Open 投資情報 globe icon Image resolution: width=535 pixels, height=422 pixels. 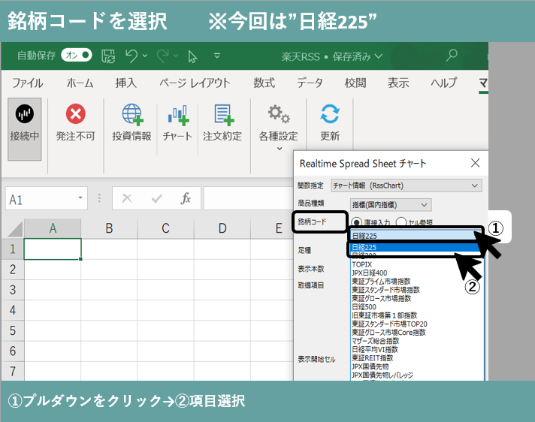tap(131, 115)
